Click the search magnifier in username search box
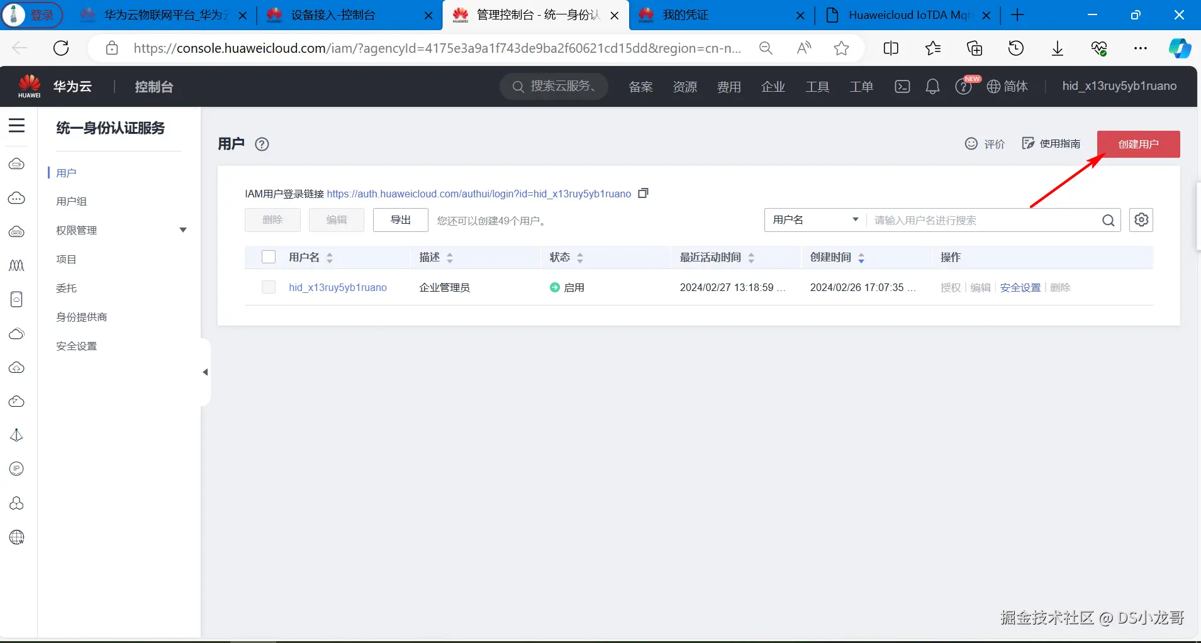This screenshot has width=1201, height=643. [1108, 221]
